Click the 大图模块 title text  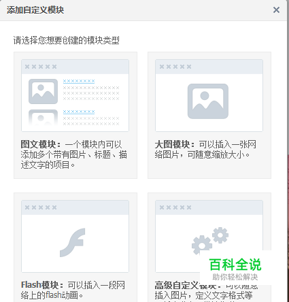click(x=175, y=144)
